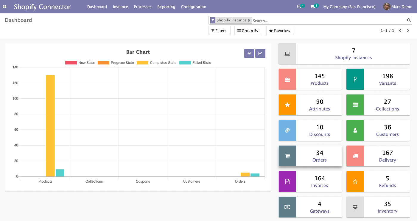The height and width of the screenshot is (221, 417).
Task: Open the Attributes link
Action: [x=320, y=109]
